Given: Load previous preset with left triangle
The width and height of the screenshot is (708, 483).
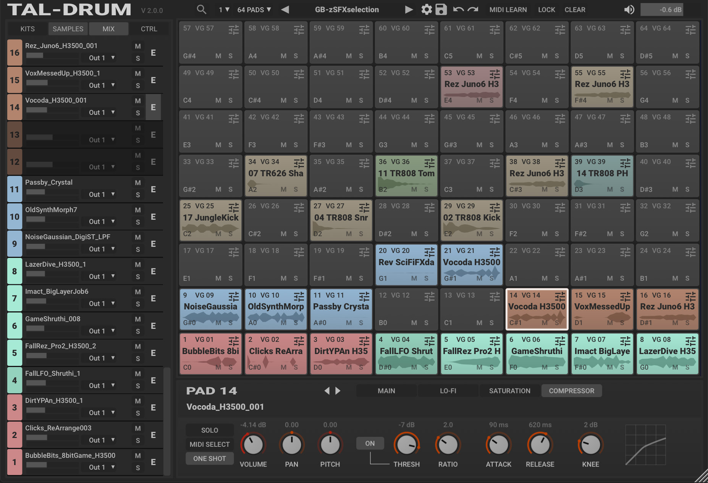Looking at the screenshot, I should pos(285,10).
